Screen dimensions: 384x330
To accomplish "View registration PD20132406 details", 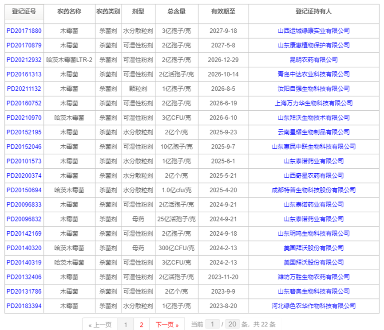I will coord(24,277).
